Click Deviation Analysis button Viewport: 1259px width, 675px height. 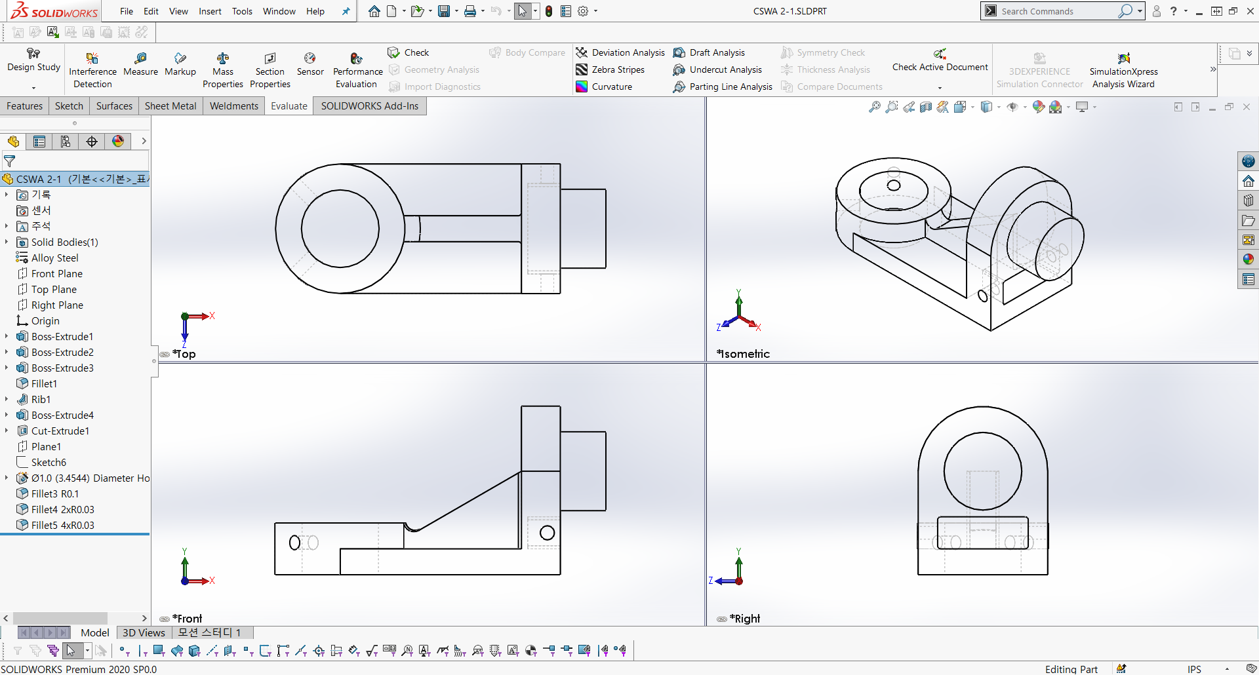[x=620, y=52]
